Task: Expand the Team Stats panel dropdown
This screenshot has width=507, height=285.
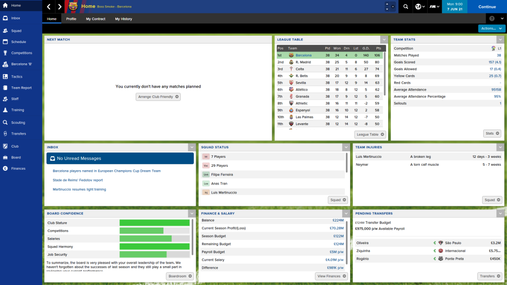Action: (500, 40)
